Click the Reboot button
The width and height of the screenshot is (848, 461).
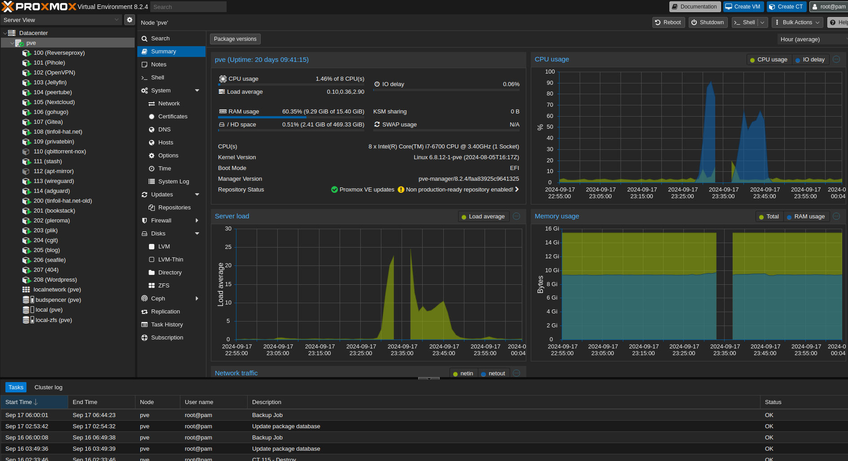click(668, 22)
